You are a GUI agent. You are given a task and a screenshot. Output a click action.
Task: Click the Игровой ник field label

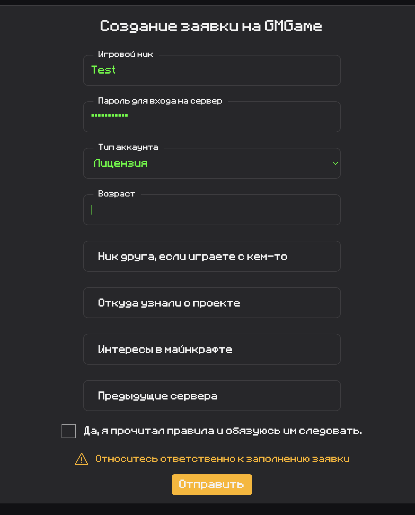pos(125,54)
